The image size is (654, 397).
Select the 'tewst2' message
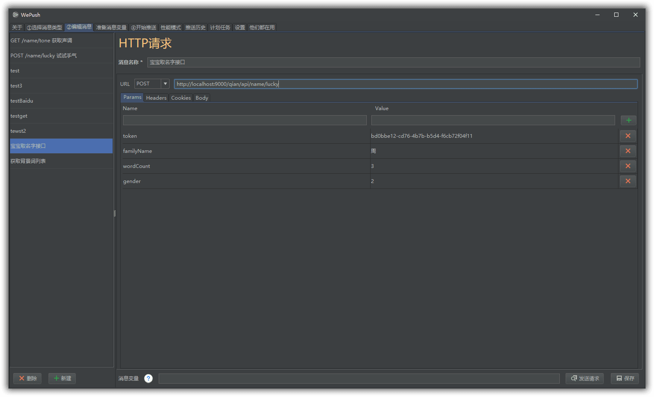pos(61,131)
